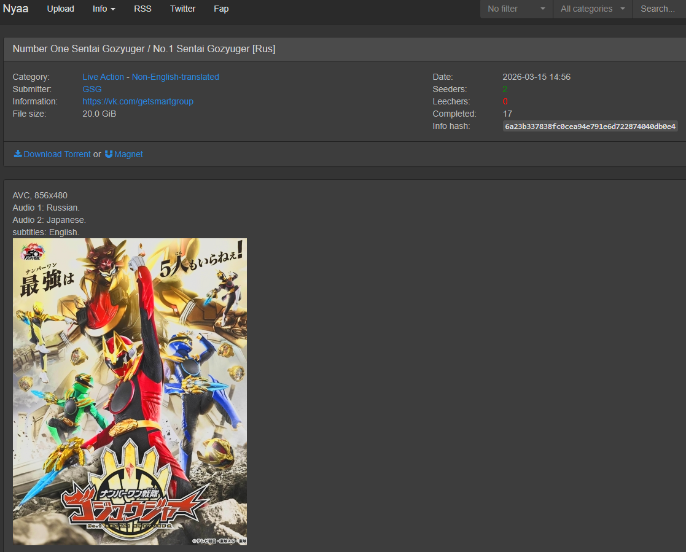
Task: Open the Twitter nav link
Action: pos(182,9)
